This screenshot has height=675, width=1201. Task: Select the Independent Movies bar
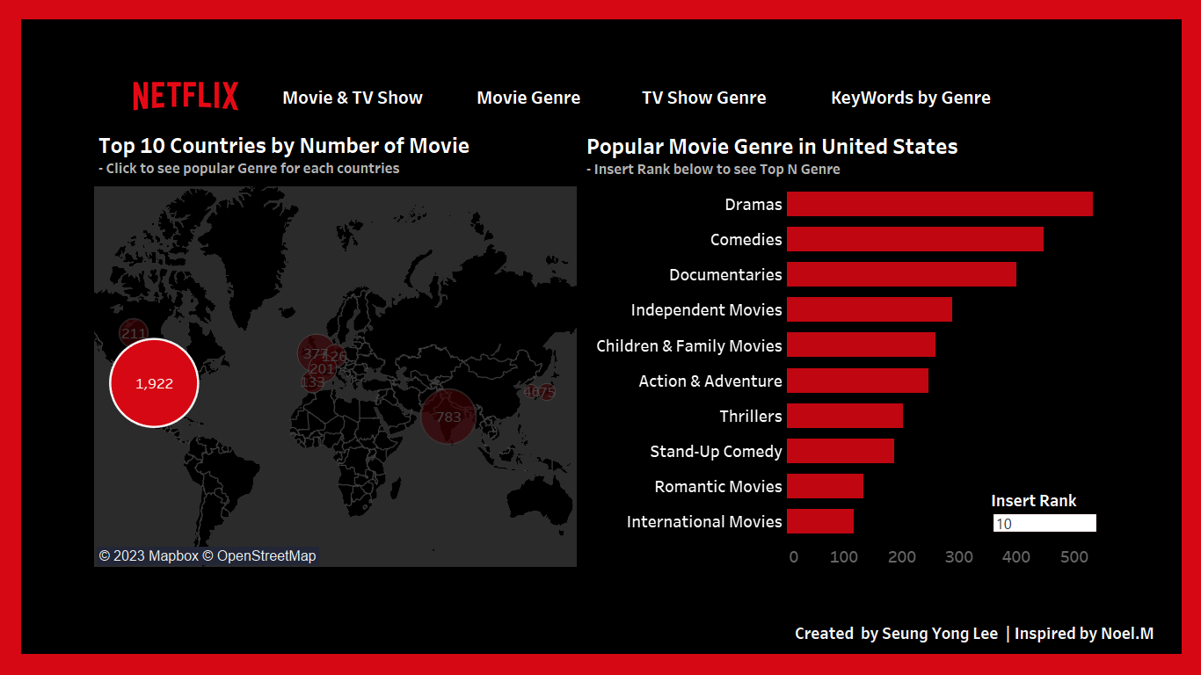click(870, 309)
